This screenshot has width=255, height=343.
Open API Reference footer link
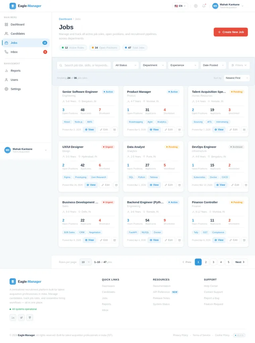(x=161, y=292)
